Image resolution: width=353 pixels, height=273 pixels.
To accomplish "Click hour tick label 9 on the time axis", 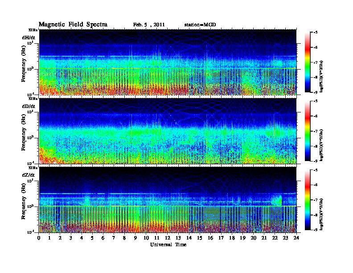I will click(x=135, y=238).
